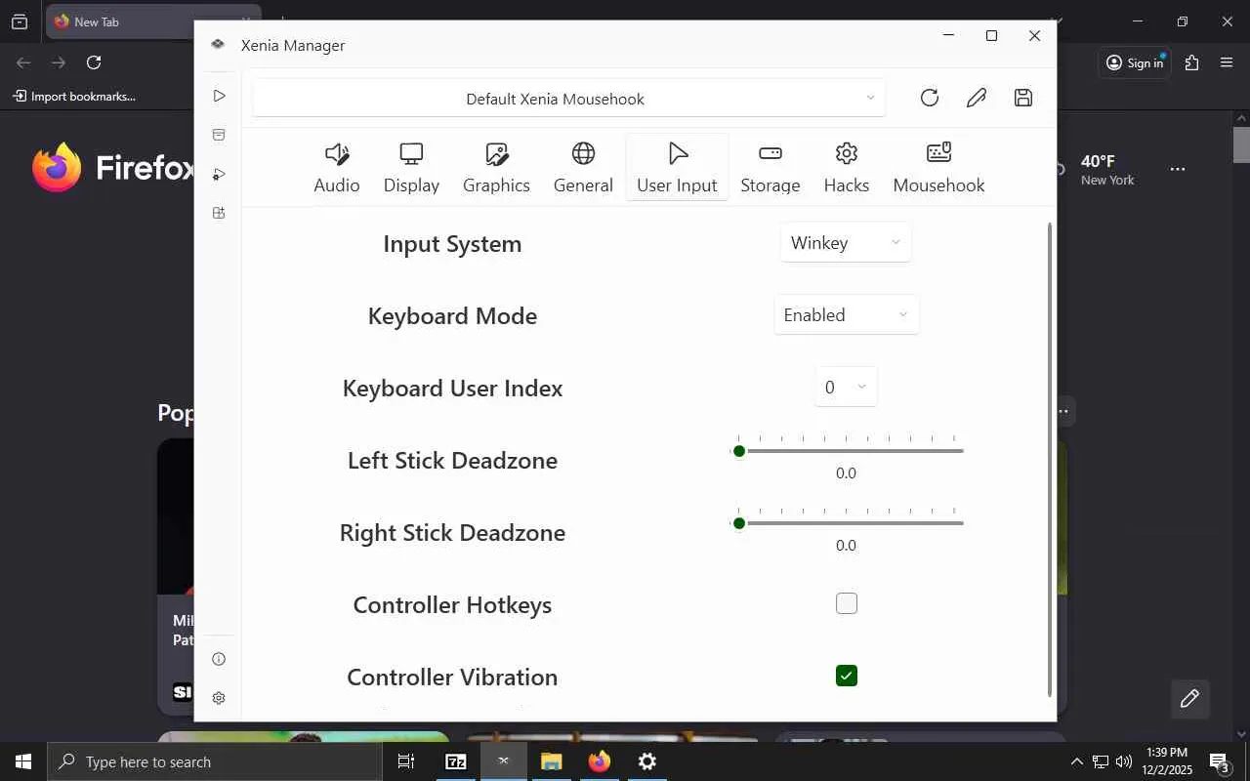
Task: Switch to the Audio settings tab
Action: [x=337, y=168]
